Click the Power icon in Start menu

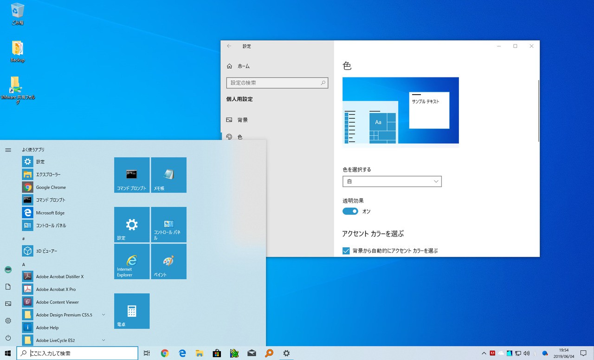pyautogui.click(x=8, y=338)
